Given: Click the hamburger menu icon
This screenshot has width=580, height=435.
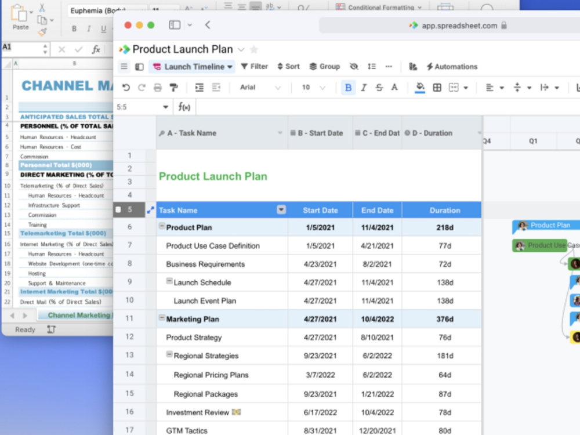Looking at the screenshot, I should pyautogui.click(x=124, y=67).
